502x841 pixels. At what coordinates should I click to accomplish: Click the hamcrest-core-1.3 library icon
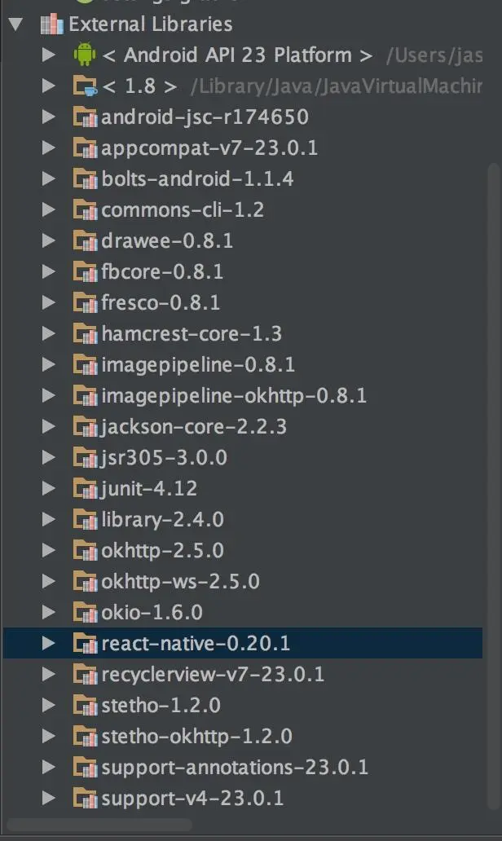pos(85,333)
